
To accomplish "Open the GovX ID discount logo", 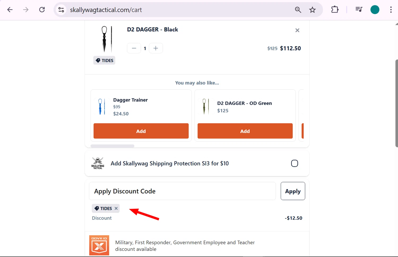I will point(99,245).
